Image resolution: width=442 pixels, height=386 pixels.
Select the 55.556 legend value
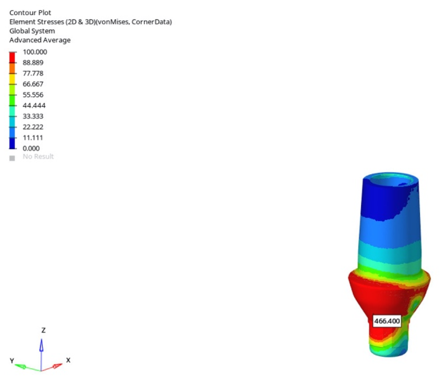tap(33, 95)
